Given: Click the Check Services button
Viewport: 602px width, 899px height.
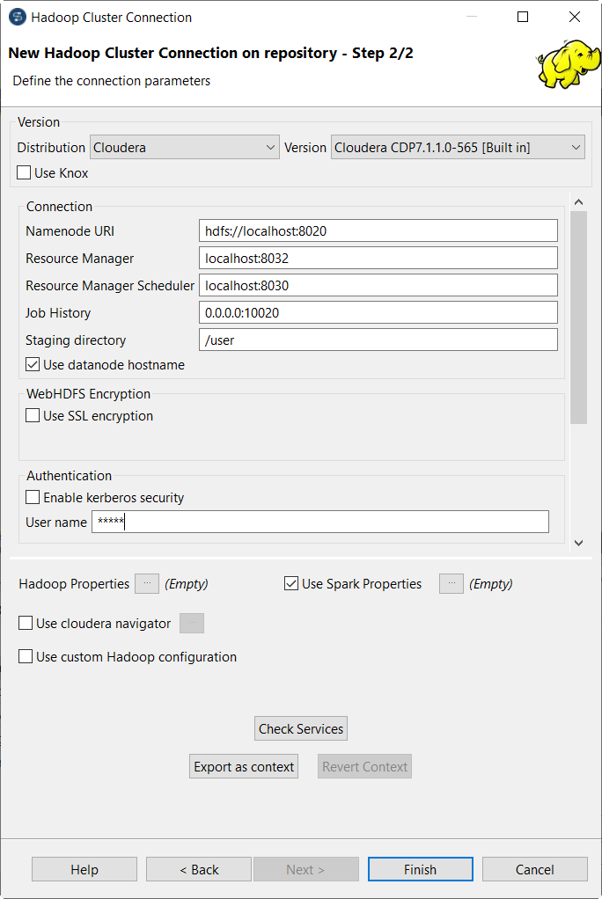Looking at the screenshot, I should pos(300,728).
